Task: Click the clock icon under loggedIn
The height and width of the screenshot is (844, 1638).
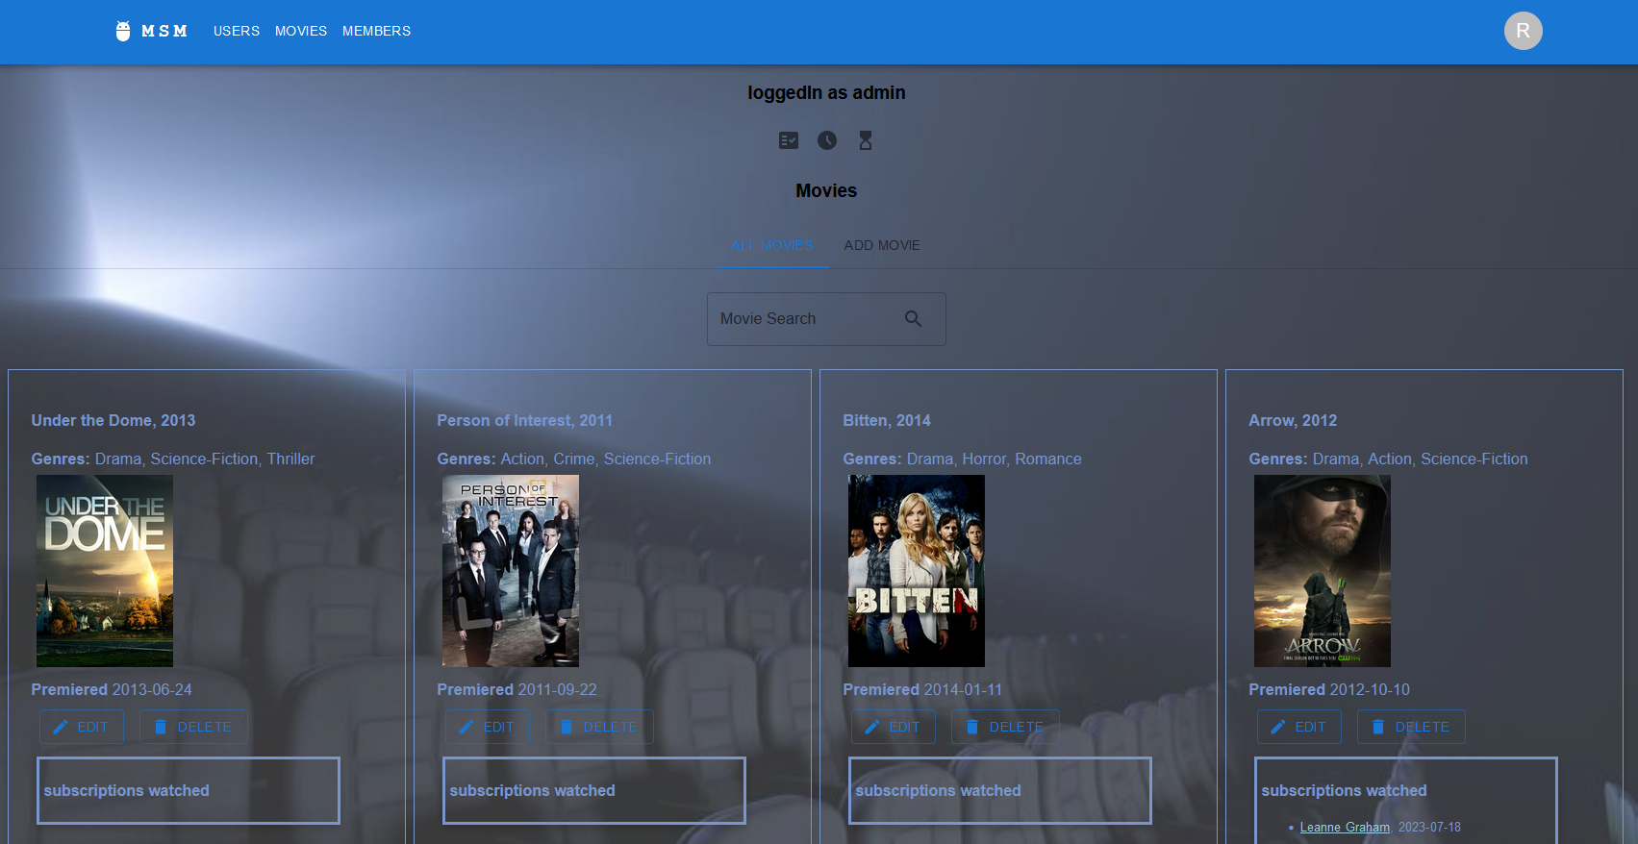Action: 827,140
